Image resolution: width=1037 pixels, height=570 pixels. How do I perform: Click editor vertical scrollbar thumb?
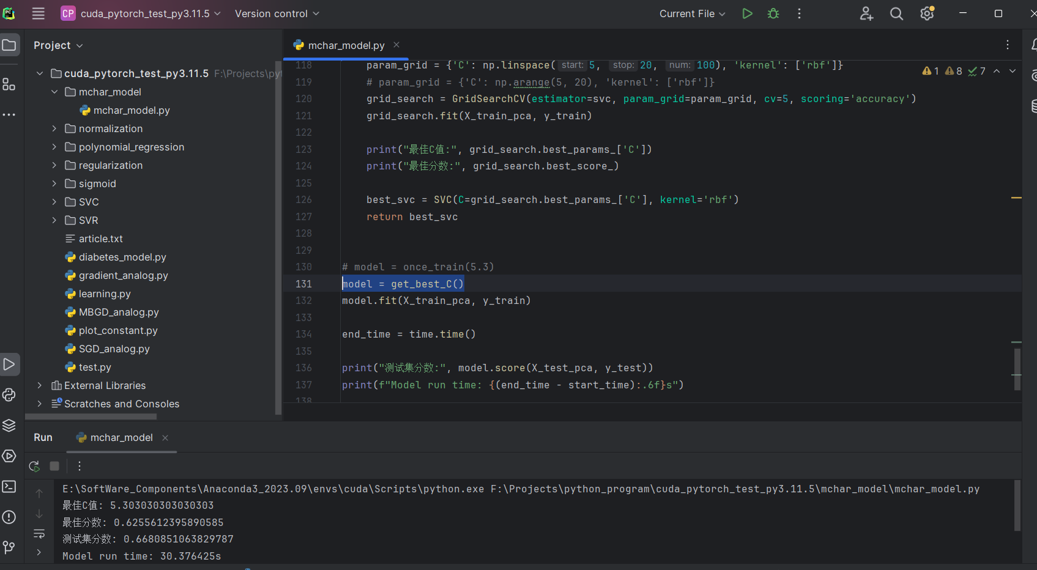point(1017,369)
